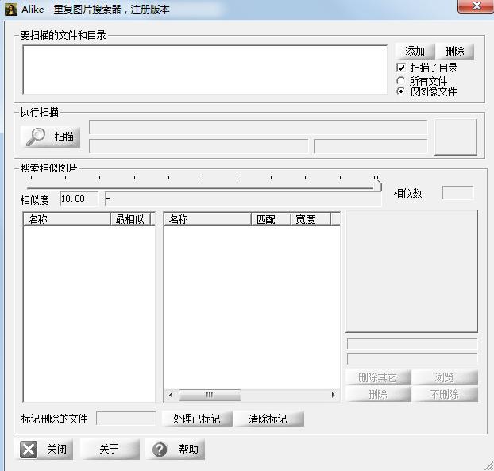Click the 浏览 button

[x=445, y=377]
